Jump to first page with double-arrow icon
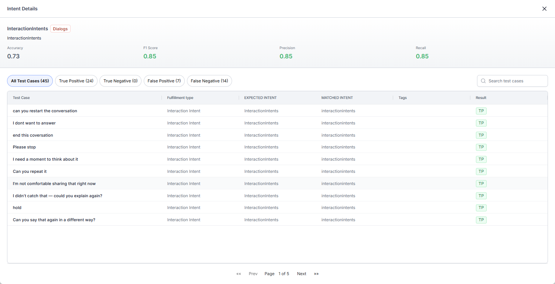Image resolution: width=555 pixels, height=284 pixels. (239, 274)
